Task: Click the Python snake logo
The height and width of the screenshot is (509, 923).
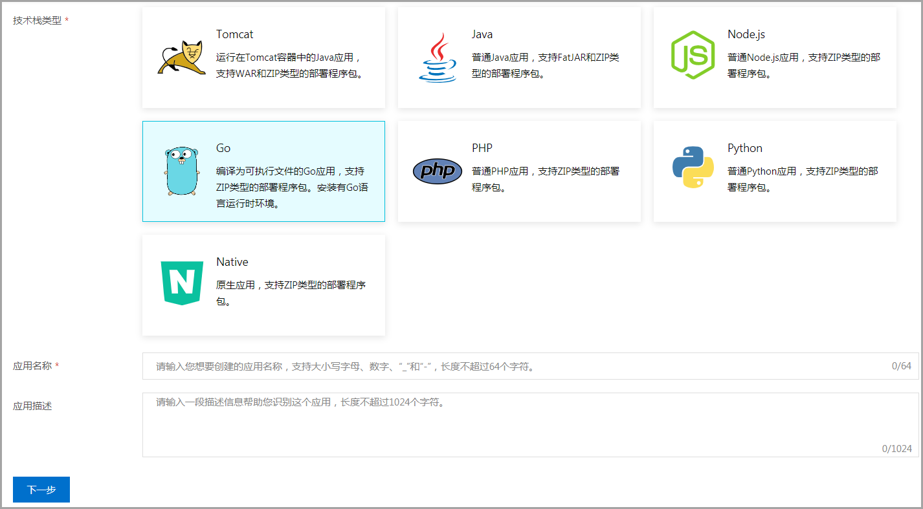Action: click(693, 168)
